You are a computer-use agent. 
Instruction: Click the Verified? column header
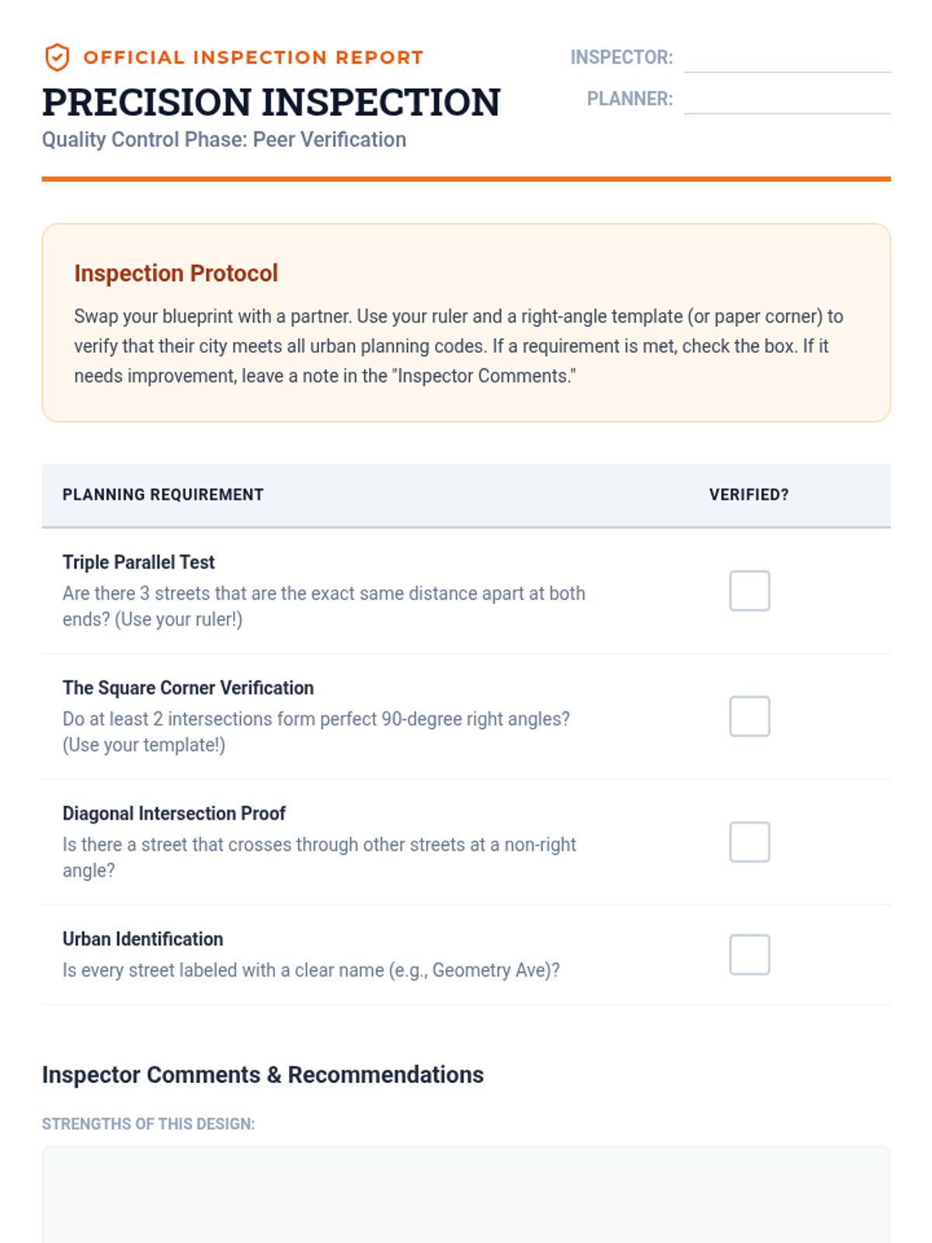[x=749, y=495]
